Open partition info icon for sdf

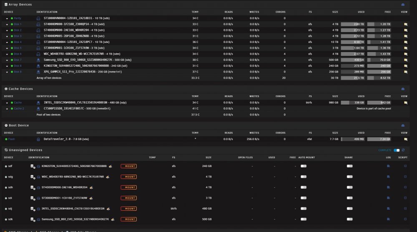(x=33, y=166)
